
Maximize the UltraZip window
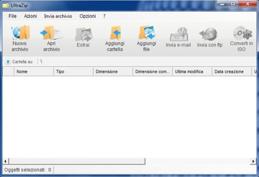[233, 4]
